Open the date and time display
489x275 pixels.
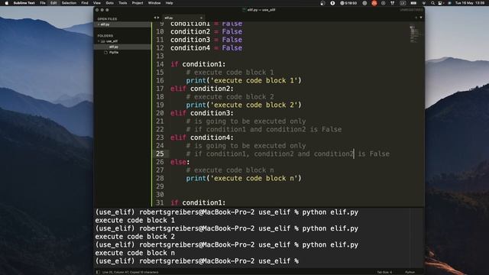coord(470,3)
